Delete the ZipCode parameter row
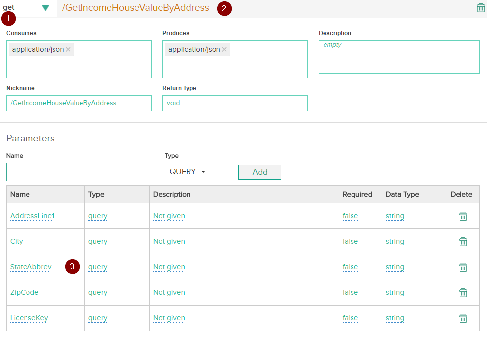The image size is (487, 337). pyautogui.click(x=462, y=292)
